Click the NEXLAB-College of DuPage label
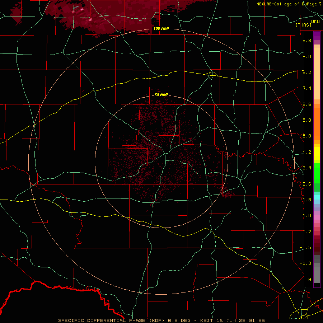This screenshot has height=323, width=323. click(286, 4)
